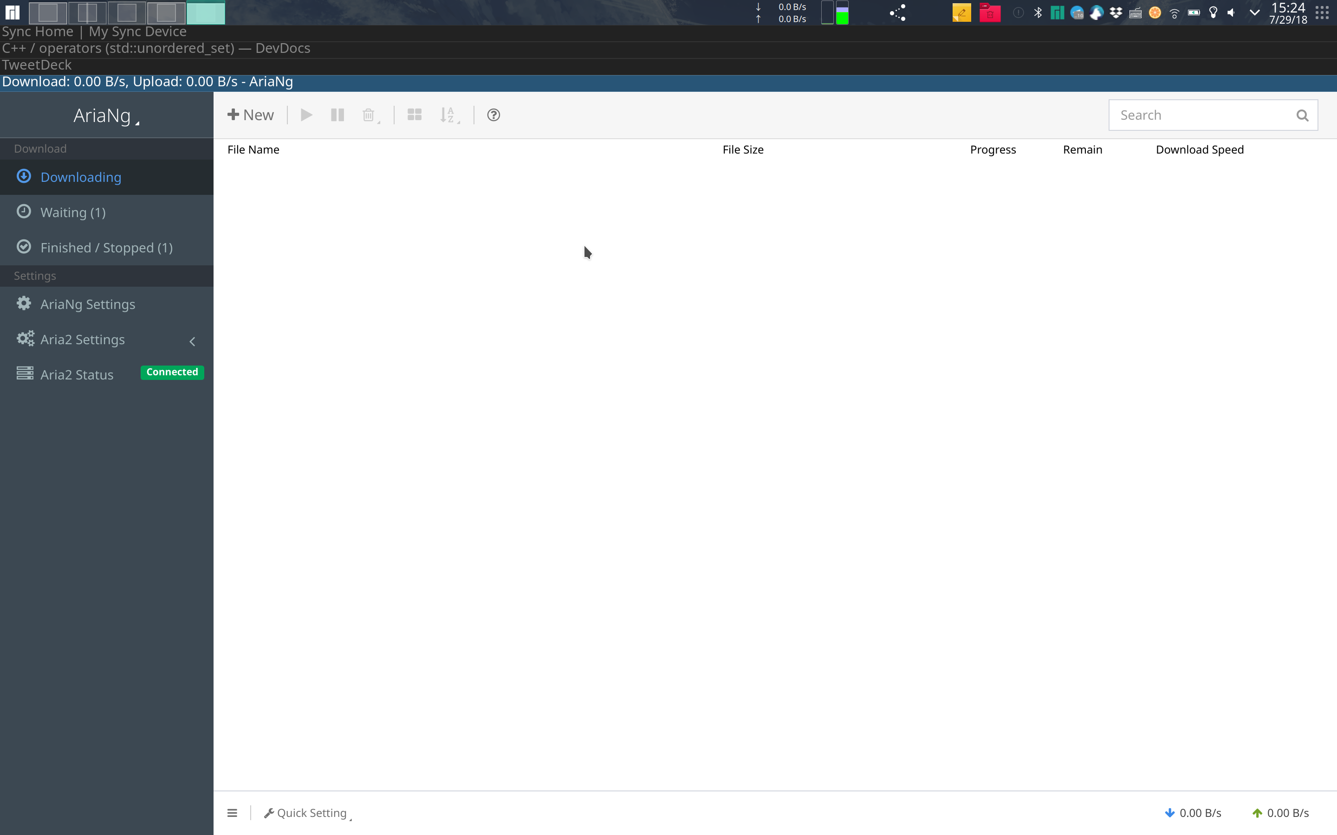Click the help/question mark icon
Image resolution: width=1337 pixels, height=835 pixels.
494,115
